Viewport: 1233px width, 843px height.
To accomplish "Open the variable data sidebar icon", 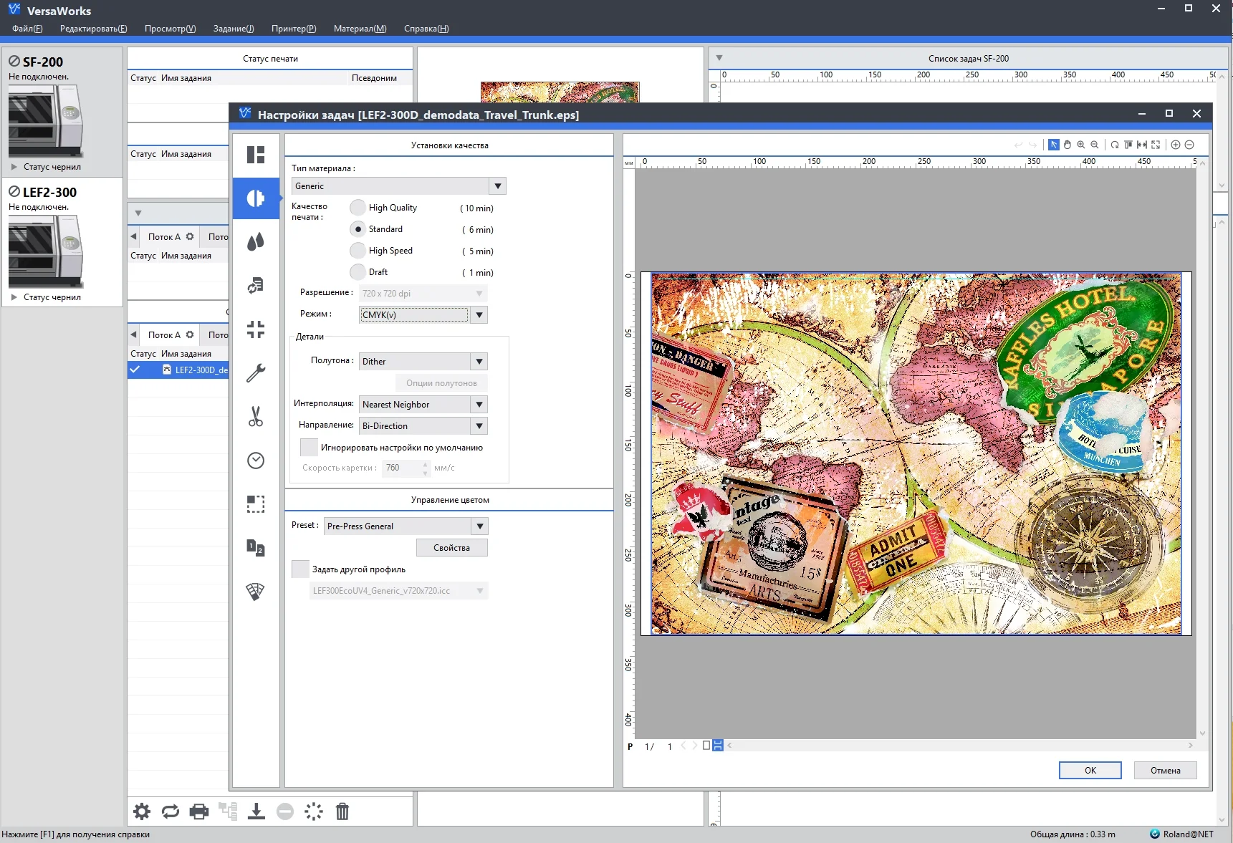I will coord(256,548).
